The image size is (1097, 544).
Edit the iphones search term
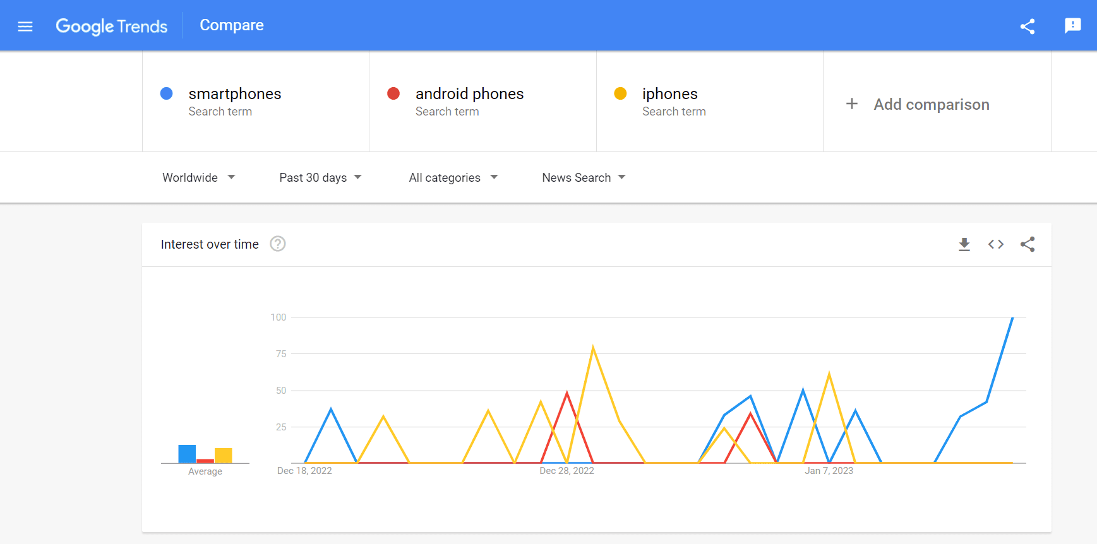(669, 93)
